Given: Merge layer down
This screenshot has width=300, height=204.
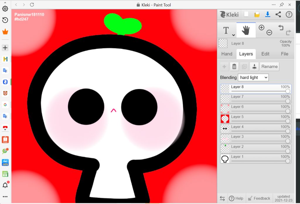Looking at the screenshot, I should [254, 66].
